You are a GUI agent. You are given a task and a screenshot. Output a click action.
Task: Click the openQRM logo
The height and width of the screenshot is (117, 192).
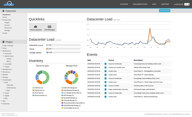click(x=9, y=4)
